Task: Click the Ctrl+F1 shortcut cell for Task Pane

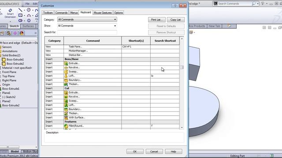Action: (136, 47)
